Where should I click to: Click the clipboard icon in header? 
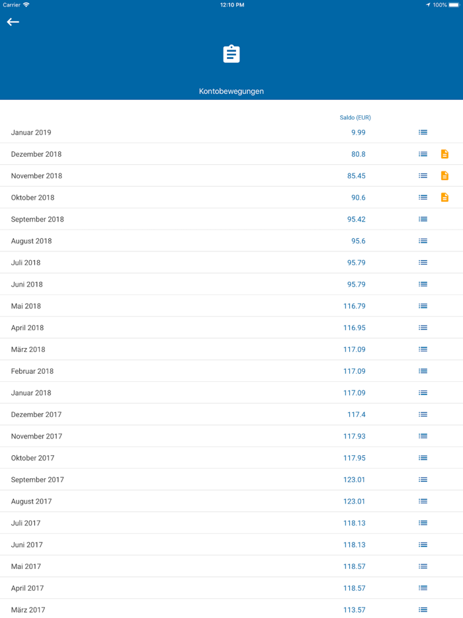pyautogui.click(x=232, y=54)
